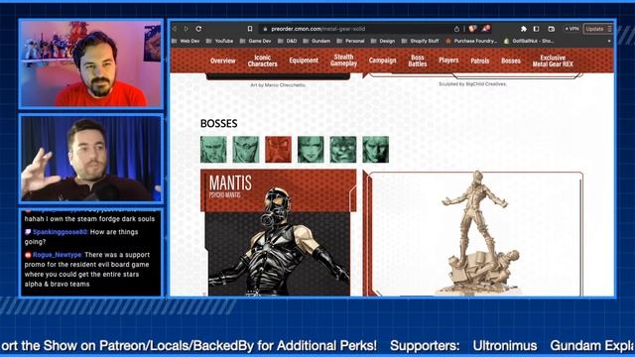Click the MANTIS card title
The width and height of the screenshot is (635, 357).
coord(230,182)
